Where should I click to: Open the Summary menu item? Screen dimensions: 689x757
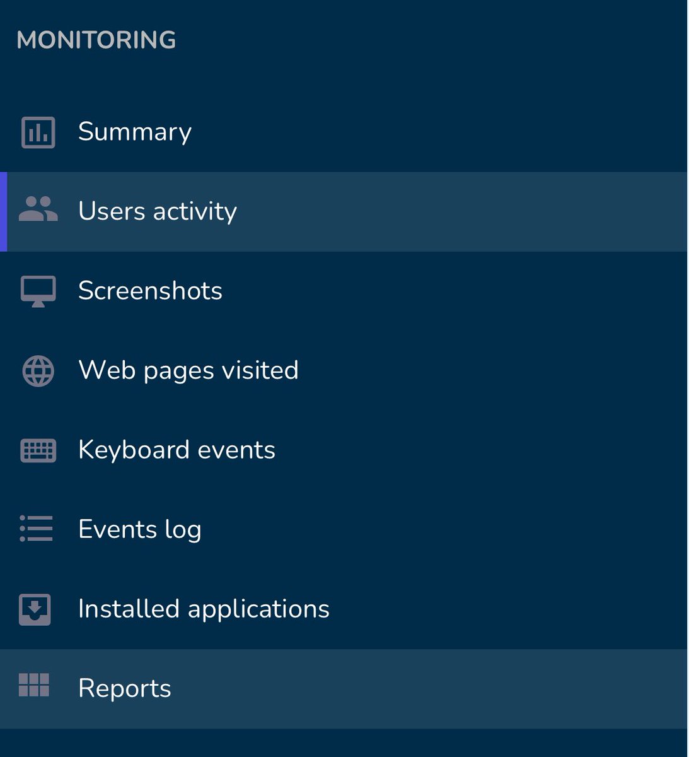(x=344, y=132)
